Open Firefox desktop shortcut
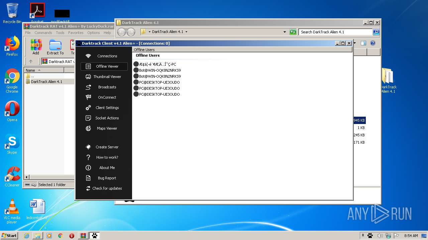 pyautogui.click(x=12, y=46)
